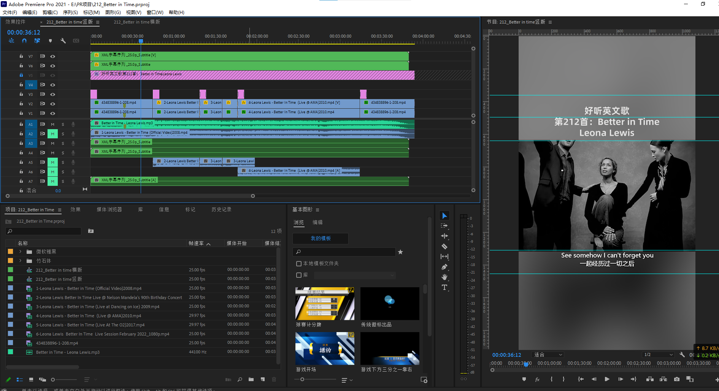
Task: Mute audio track A1
Action: [52, 124]
